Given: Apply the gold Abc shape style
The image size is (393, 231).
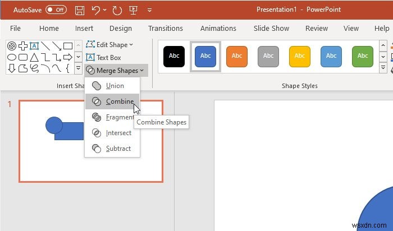Looking at the screenshot, I should click(300, 57).
